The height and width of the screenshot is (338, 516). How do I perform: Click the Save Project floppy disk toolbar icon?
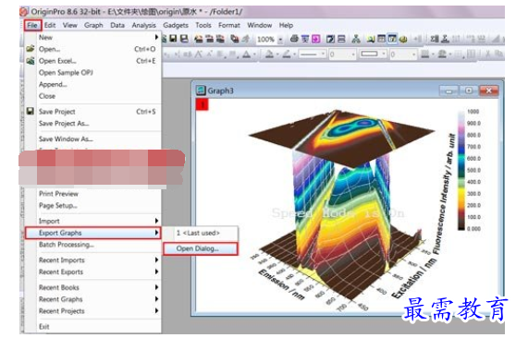coord(174,39)
